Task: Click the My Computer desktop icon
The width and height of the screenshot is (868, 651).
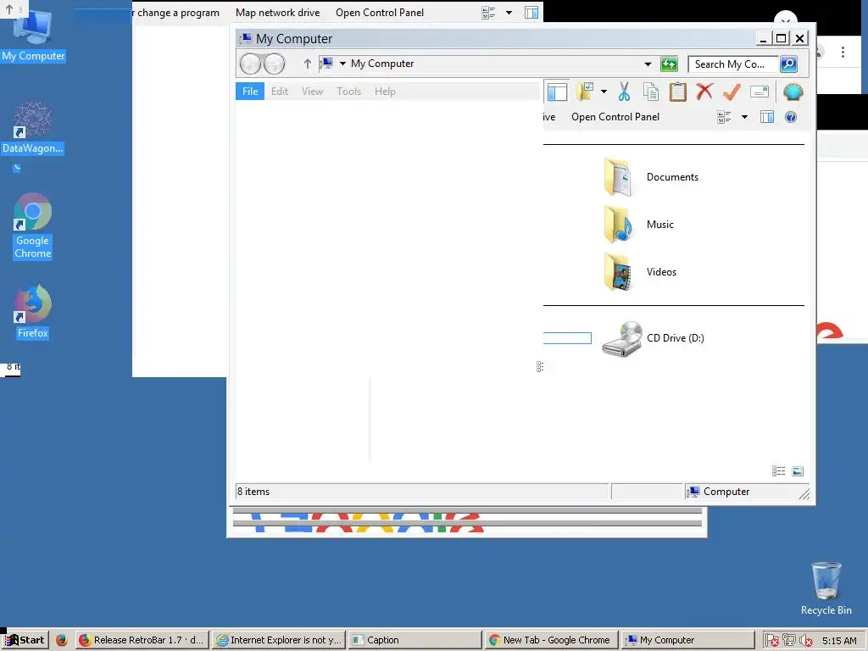Action: [x=33, y=37]
